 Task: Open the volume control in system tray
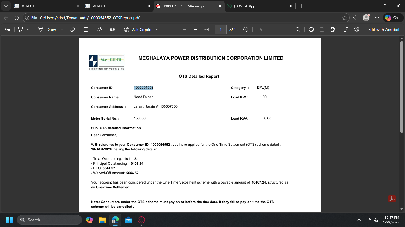click(376, 220)
